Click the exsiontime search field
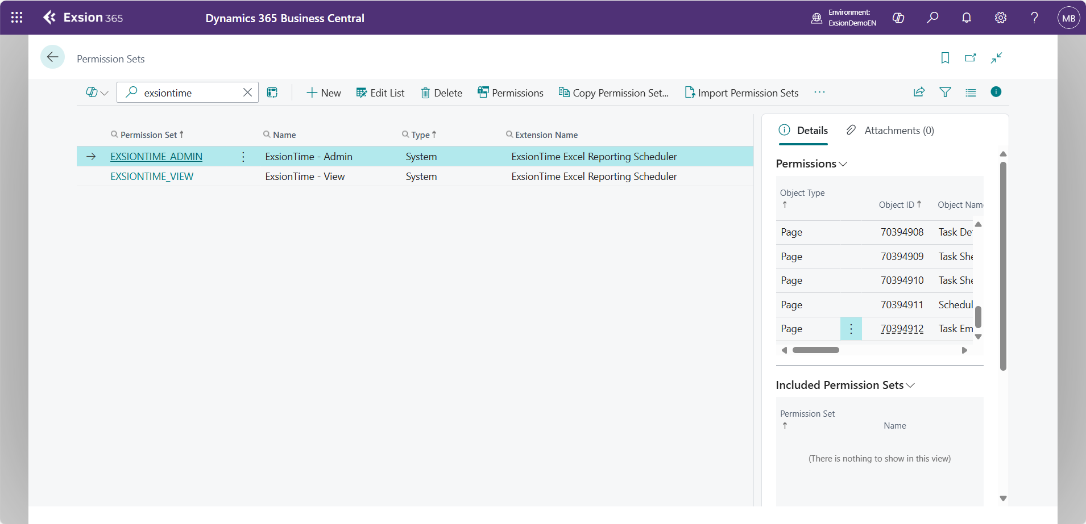Image resolution: width=1086 pixels, height=524 pixels. 188,93
